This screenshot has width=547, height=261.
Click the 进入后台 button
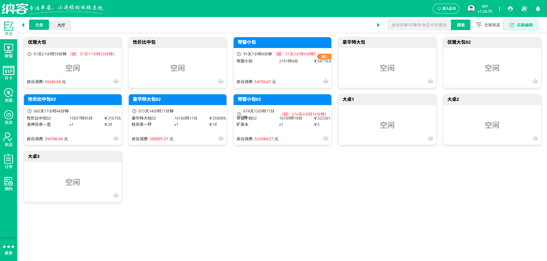pyautogui.click(x=446, y=9)
